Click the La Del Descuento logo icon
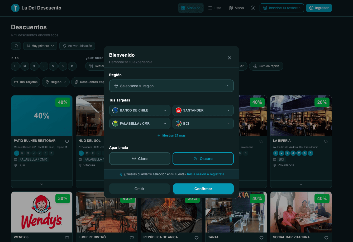 15,8
